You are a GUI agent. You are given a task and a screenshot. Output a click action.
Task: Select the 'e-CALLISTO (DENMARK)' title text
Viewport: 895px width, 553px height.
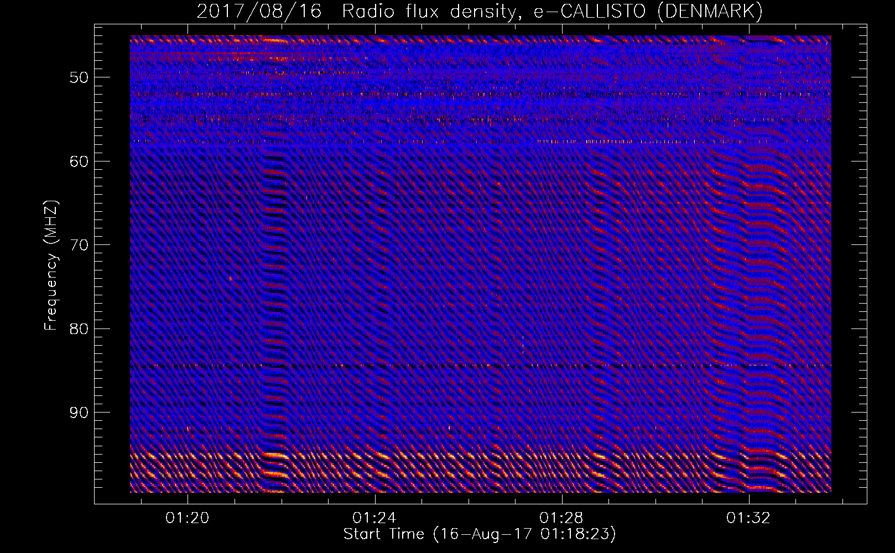(x=648, y=12)
